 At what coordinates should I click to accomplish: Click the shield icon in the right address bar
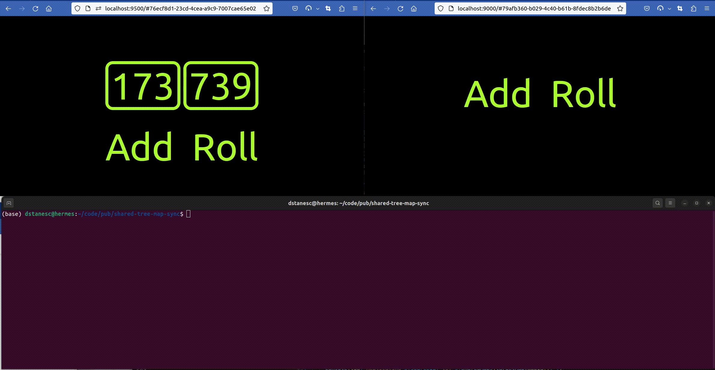[441, 9]
